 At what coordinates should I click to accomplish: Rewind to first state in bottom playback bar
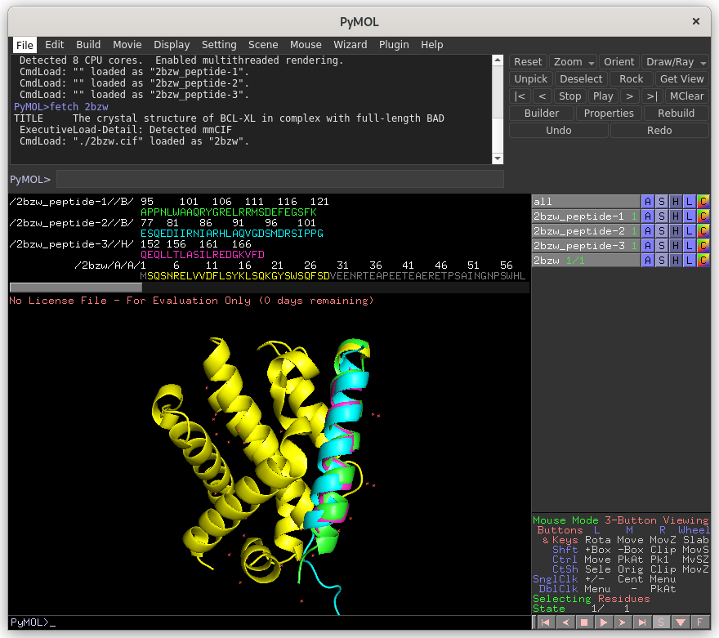tap(546, 622)
